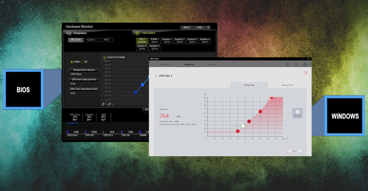Click the Temperature section graph icon

(69, 33)
